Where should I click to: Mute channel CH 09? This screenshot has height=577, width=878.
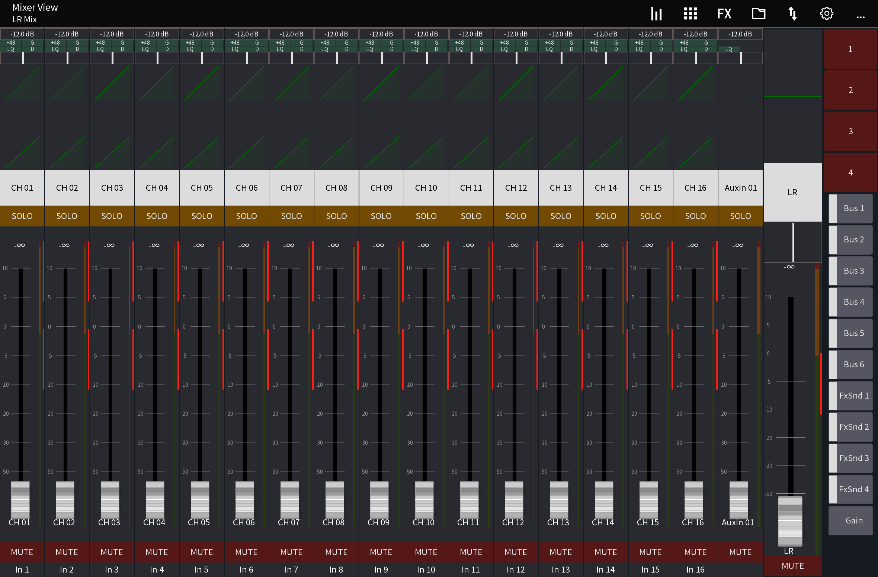[381, 552]
